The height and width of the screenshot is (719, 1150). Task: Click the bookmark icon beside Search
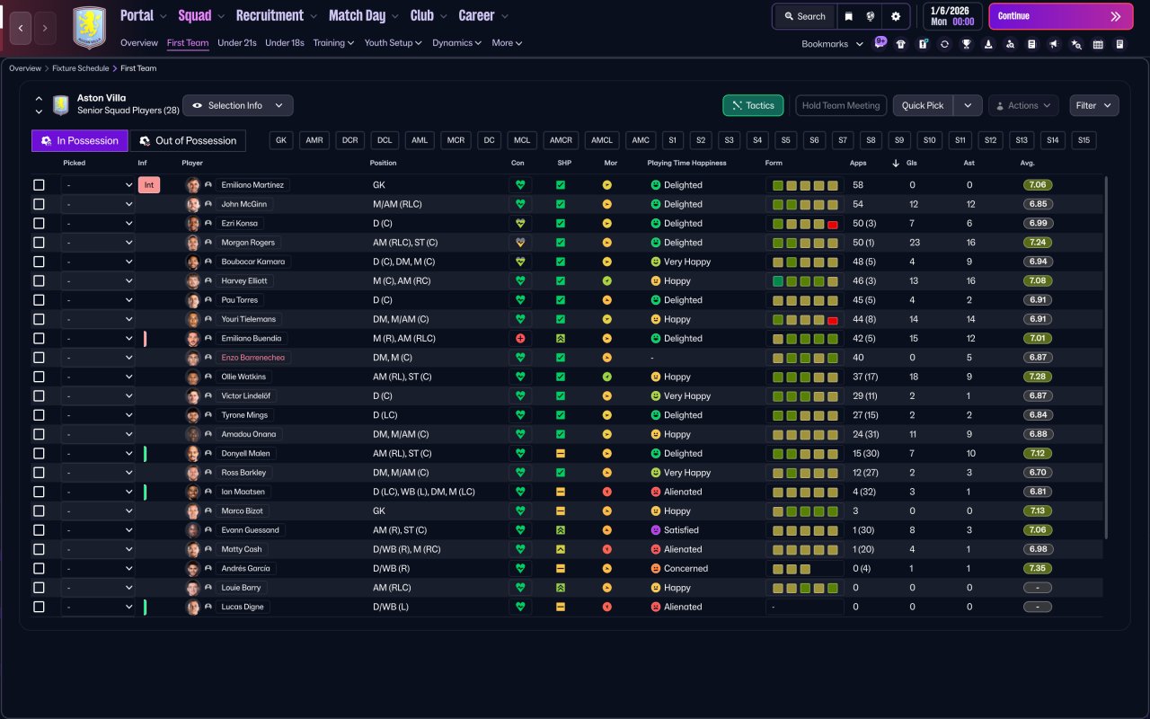click(x=848, y=16)
